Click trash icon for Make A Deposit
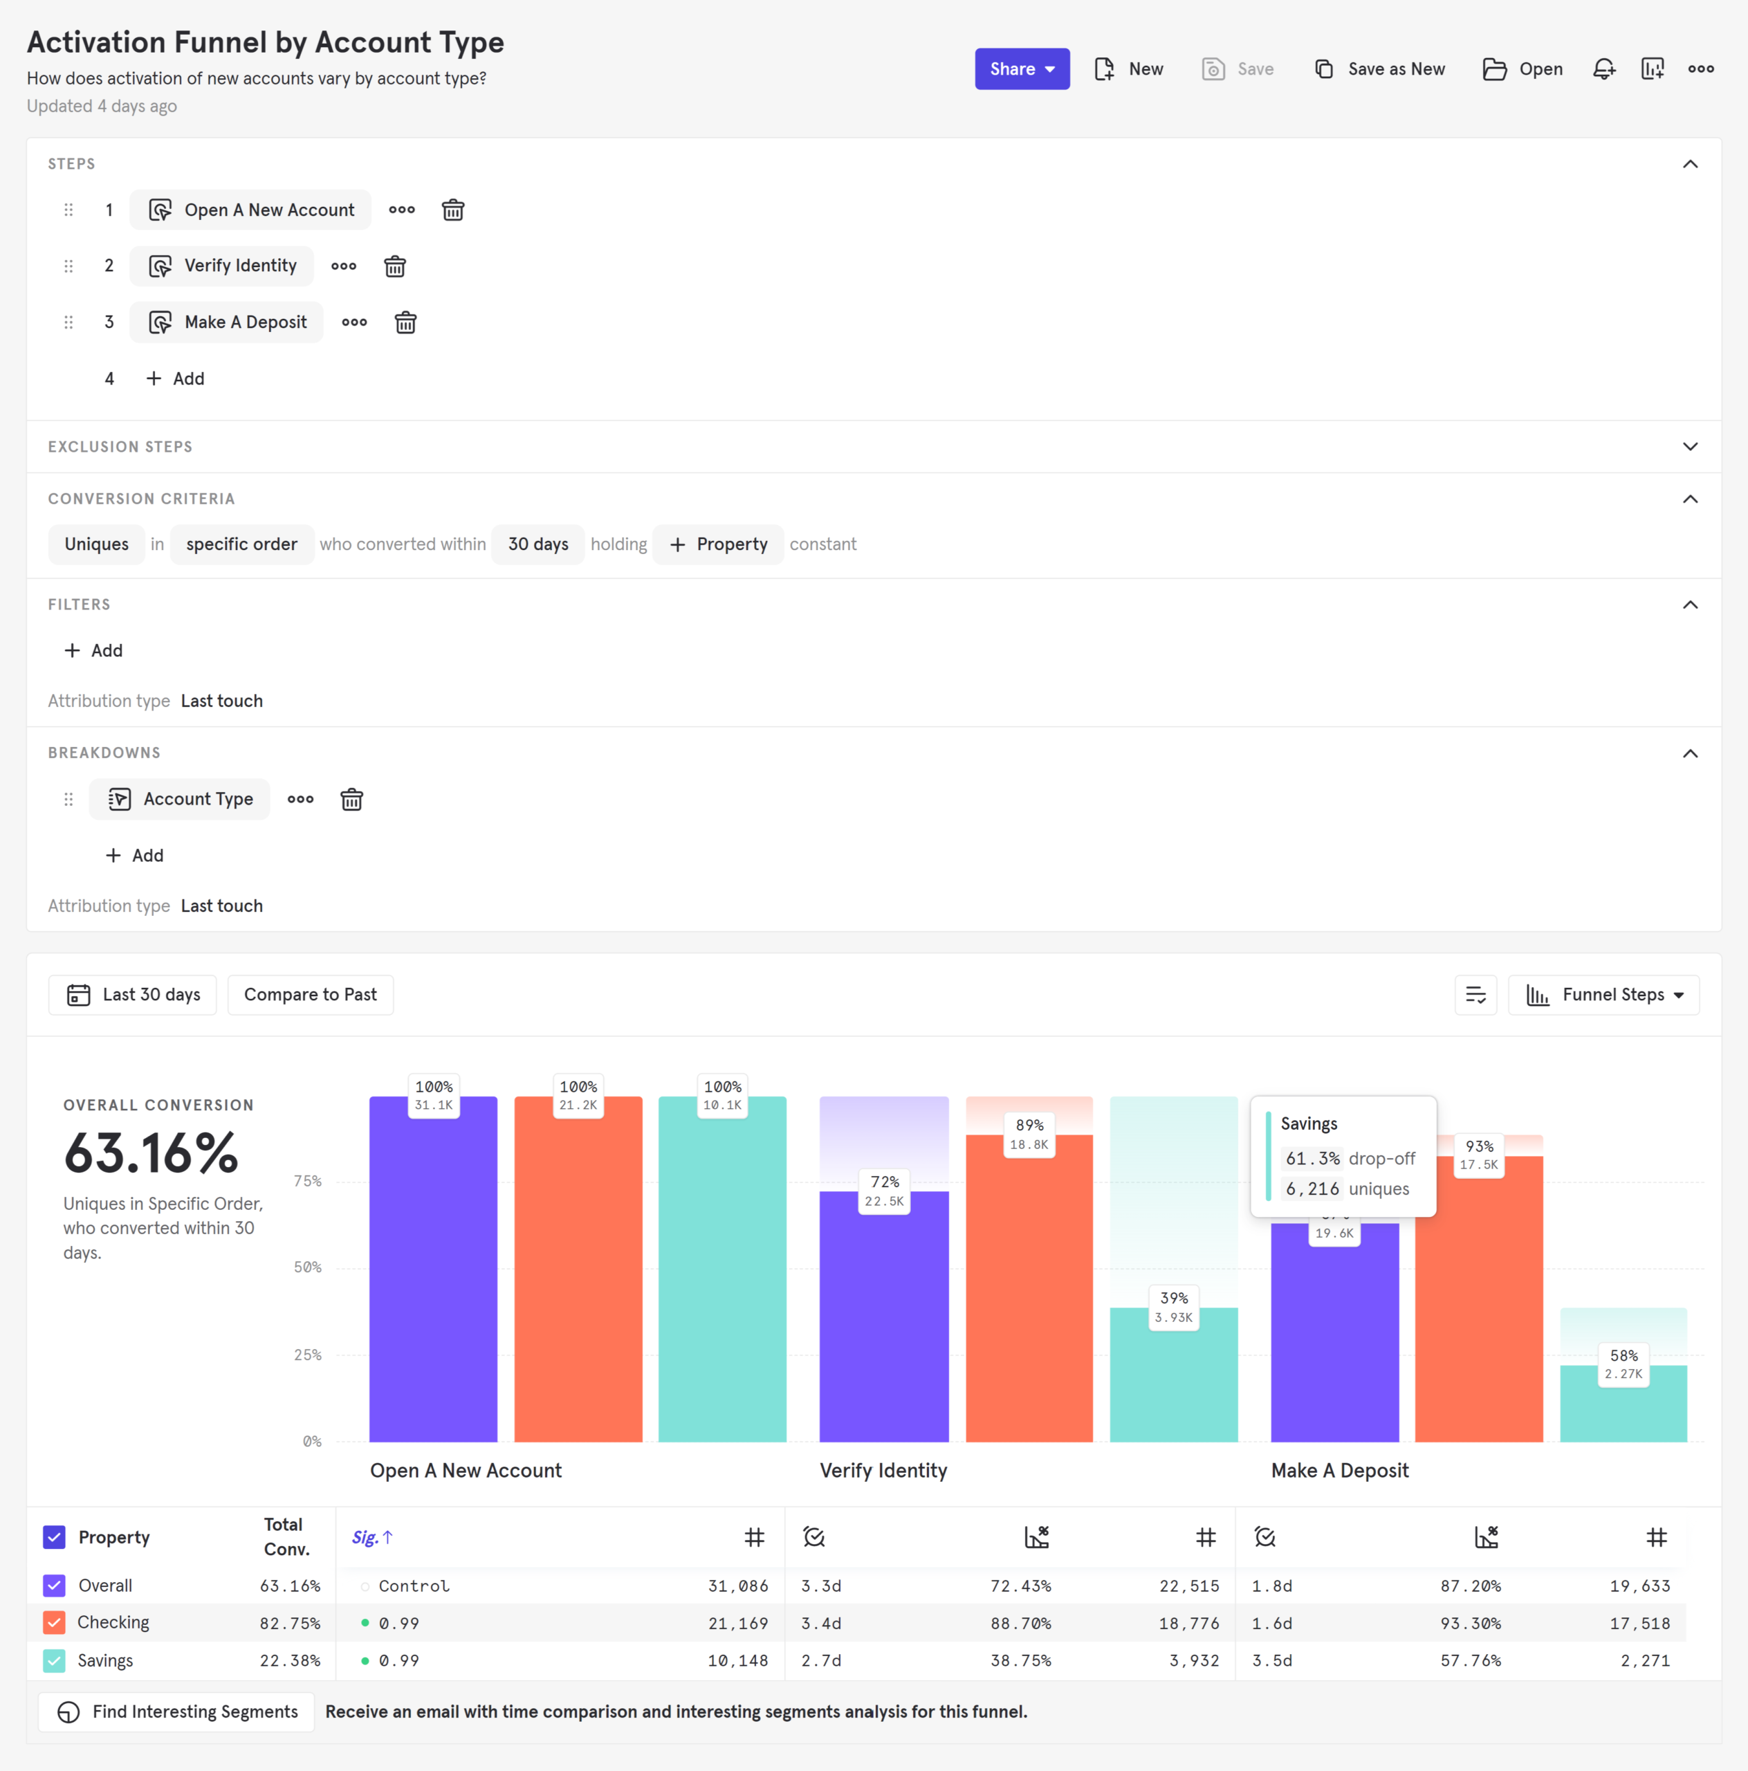1748x1771 pixels. pyautogui.click(x=405, y=322)
